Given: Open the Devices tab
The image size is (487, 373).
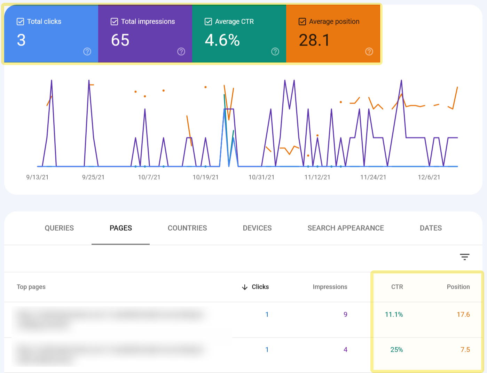Looking at the screenshot, I should point(257,228).
